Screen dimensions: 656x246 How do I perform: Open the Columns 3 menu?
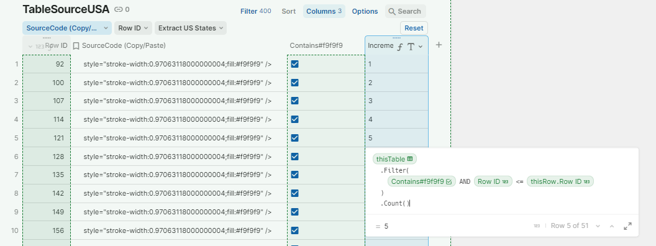click(324, 11)
